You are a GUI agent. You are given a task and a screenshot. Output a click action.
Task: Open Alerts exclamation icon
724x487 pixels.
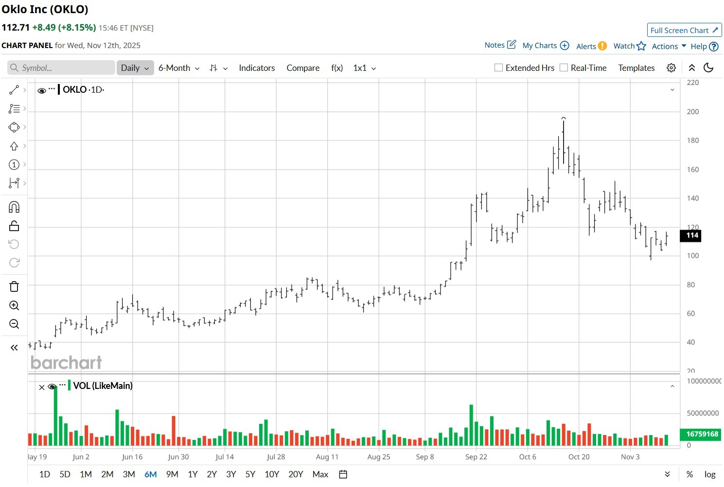tap(602, 46)
